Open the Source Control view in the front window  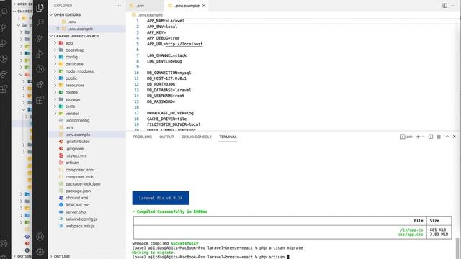point(40,38)
